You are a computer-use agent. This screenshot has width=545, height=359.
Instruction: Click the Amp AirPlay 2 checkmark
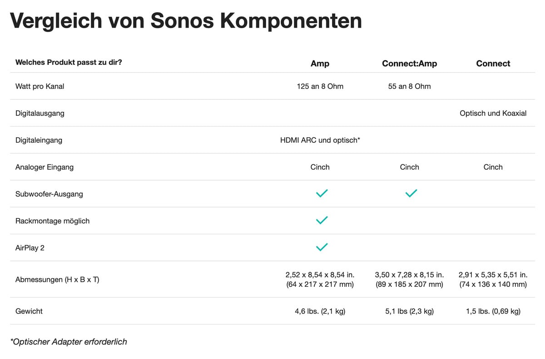(322, 247)
